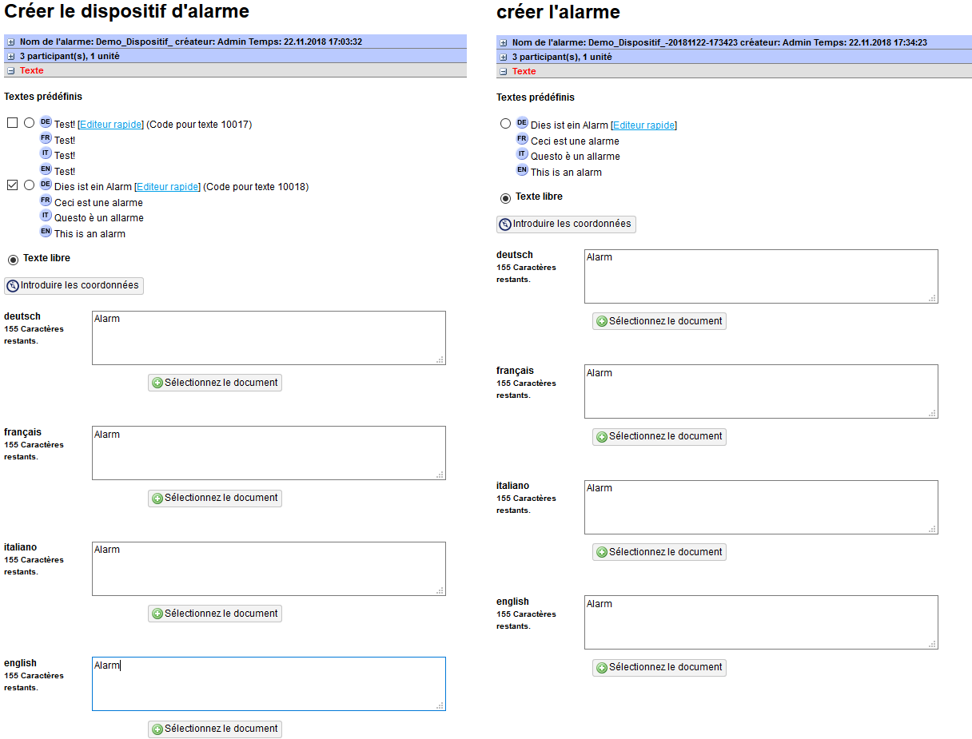This screenshot has width=972, height=739.
Task: Click into the right panel italiano text area
Action: [x=760, y=507]
